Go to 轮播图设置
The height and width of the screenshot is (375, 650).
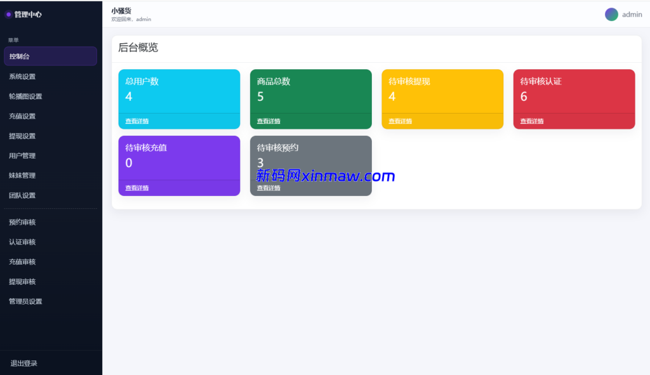50,96
